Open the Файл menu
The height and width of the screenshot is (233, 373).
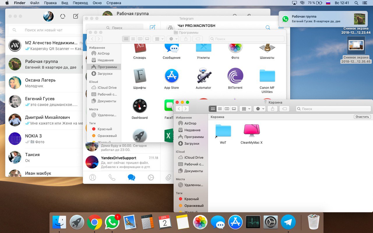(x=34, y=3)
